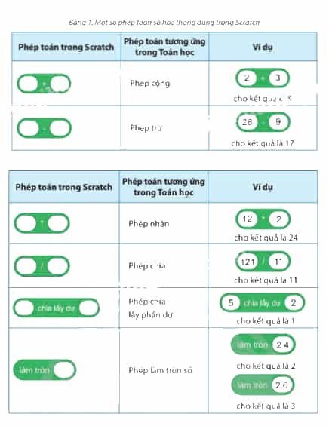Screen dimensions: 329x426
Task: Click the 'làm tròn 2.4' example block
Action: (263, 345)
